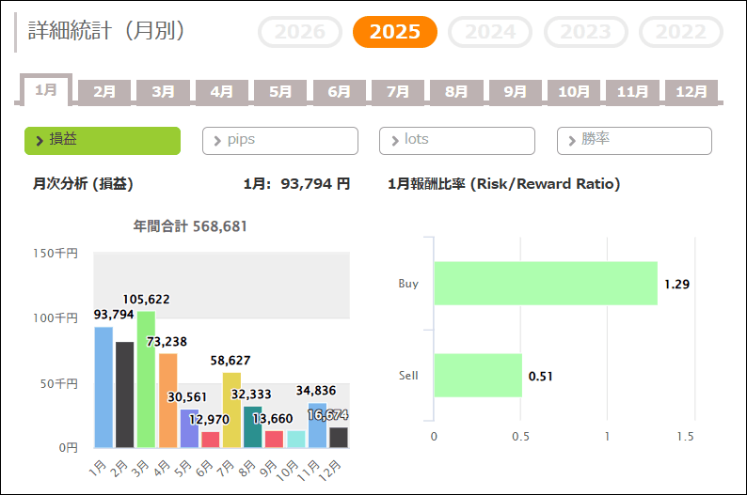Image resolution: width=747 pixels, height=495 pixels.
Task: Select the green 損益 option
Action: pos(102,140)
